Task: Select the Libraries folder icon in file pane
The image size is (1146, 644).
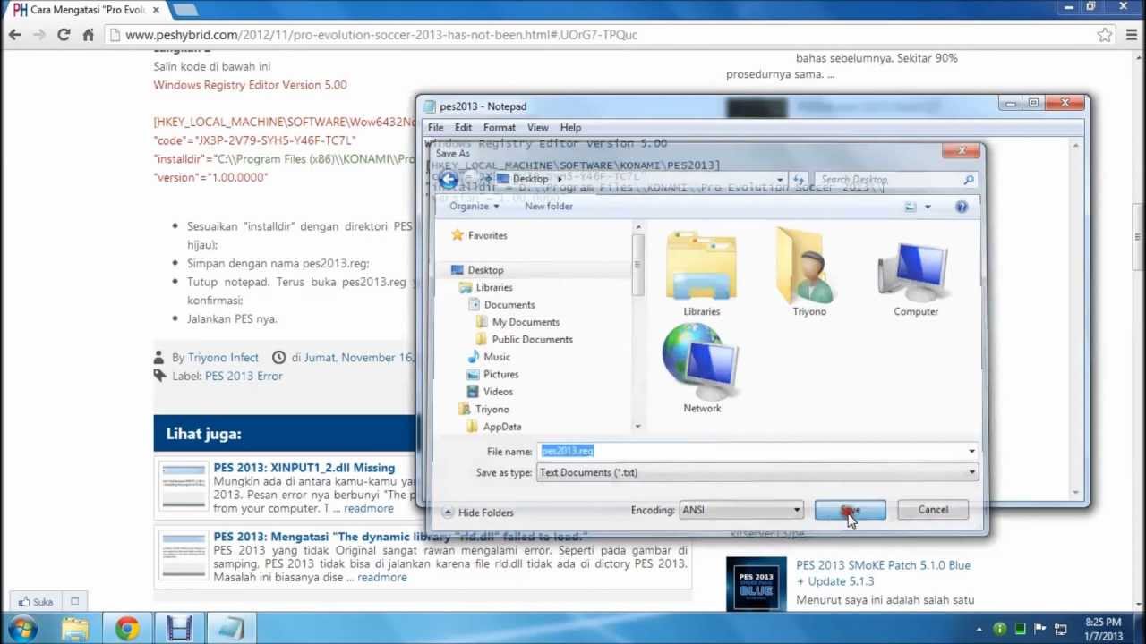Action: [701, 273]
